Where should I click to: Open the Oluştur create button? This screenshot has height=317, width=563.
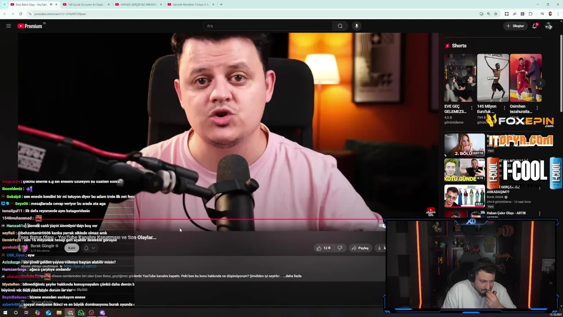coord(515,26)
